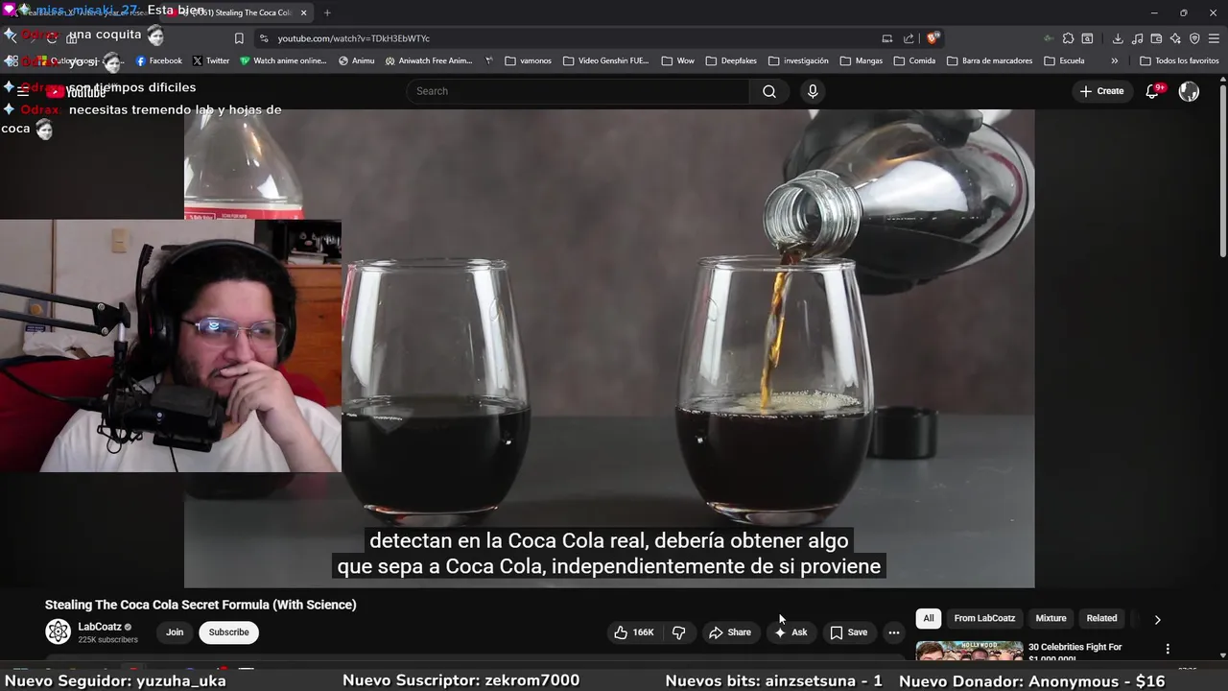
Task: Click the share page icon in address bar
Action: pos(909,38)
